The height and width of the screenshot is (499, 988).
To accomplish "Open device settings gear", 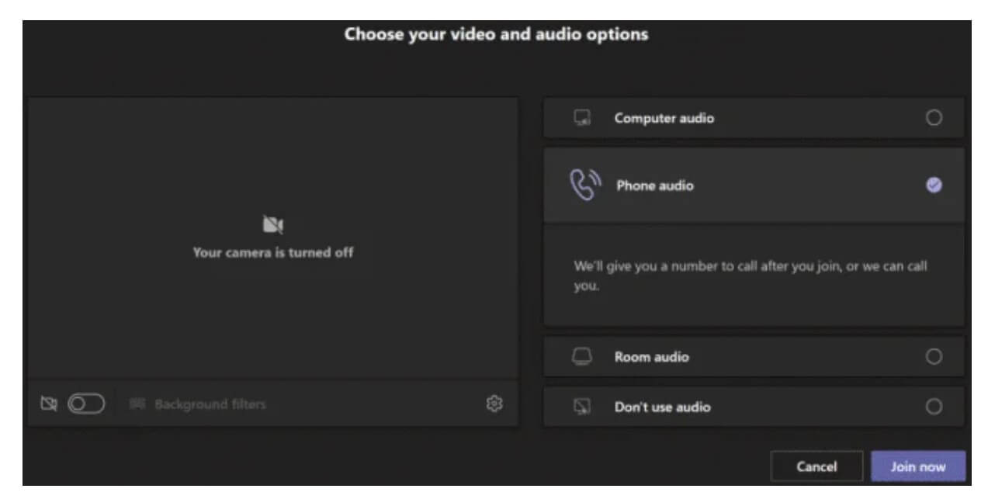I will coord(494,403).
